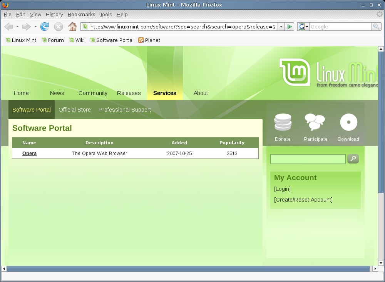The width and height of the screenshot is (385, 282).
Task: Click the Donate coins icon
Action: 283,122
